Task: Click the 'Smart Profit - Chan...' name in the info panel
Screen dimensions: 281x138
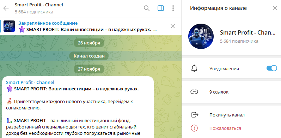Action: click(x=248, y=33)
